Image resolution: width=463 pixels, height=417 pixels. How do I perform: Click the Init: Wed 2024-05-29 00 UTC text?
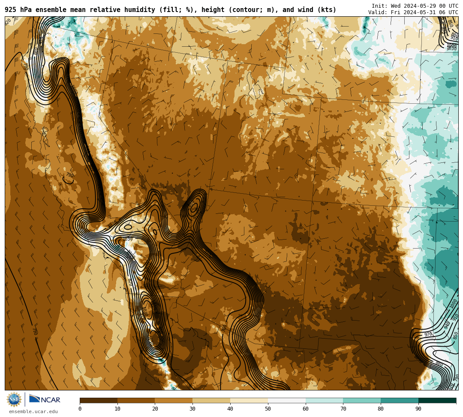(415, 6)
